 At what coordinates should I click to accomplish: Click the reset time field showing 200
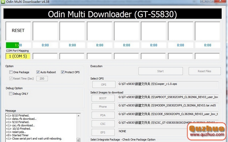tap(42, 79)
